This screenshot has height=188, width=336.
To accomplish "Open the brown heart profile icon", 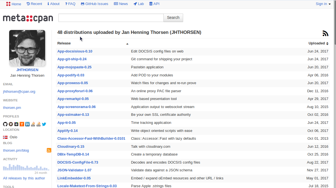I will click(x=11, y=124).
